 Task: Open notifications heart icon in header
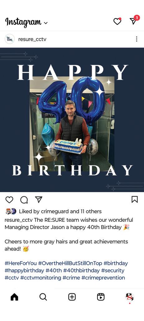[x=117, y=21]
